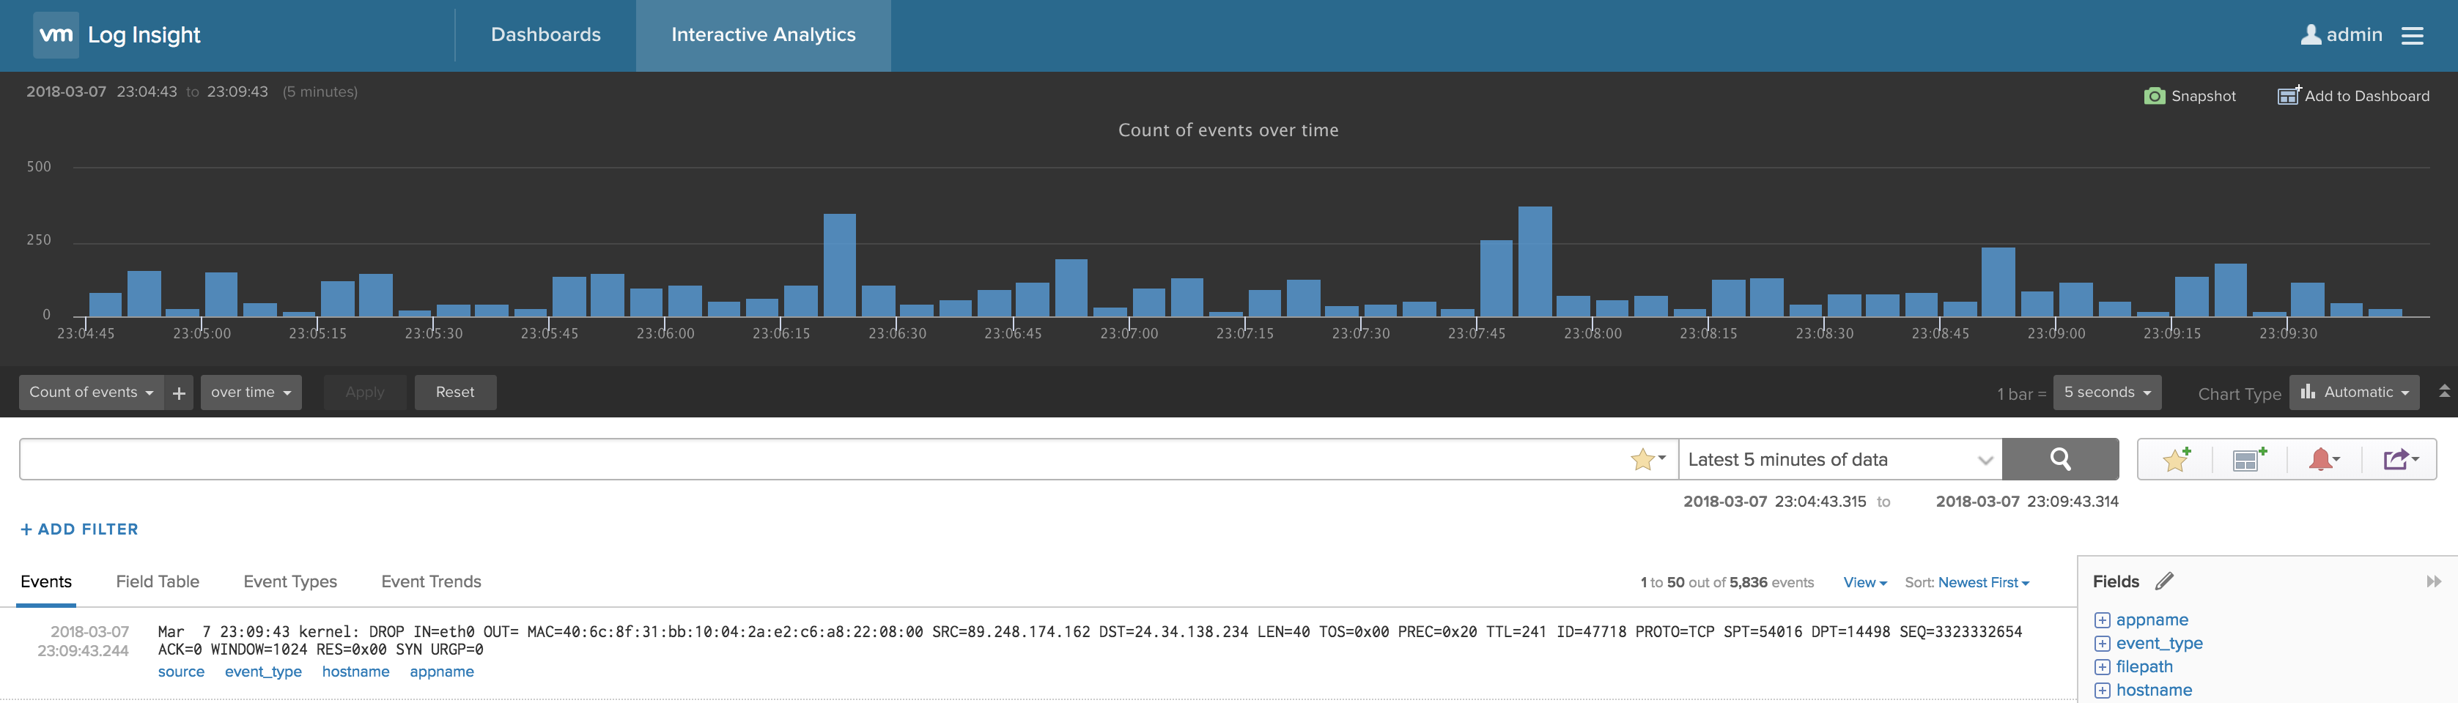
Task: Open the Field Table tab
Action: pyautogui.click(x=158, y=581)
